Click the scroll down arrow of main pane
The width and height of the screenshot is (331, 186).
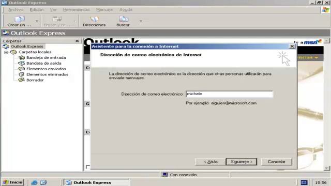pos(326,168)
